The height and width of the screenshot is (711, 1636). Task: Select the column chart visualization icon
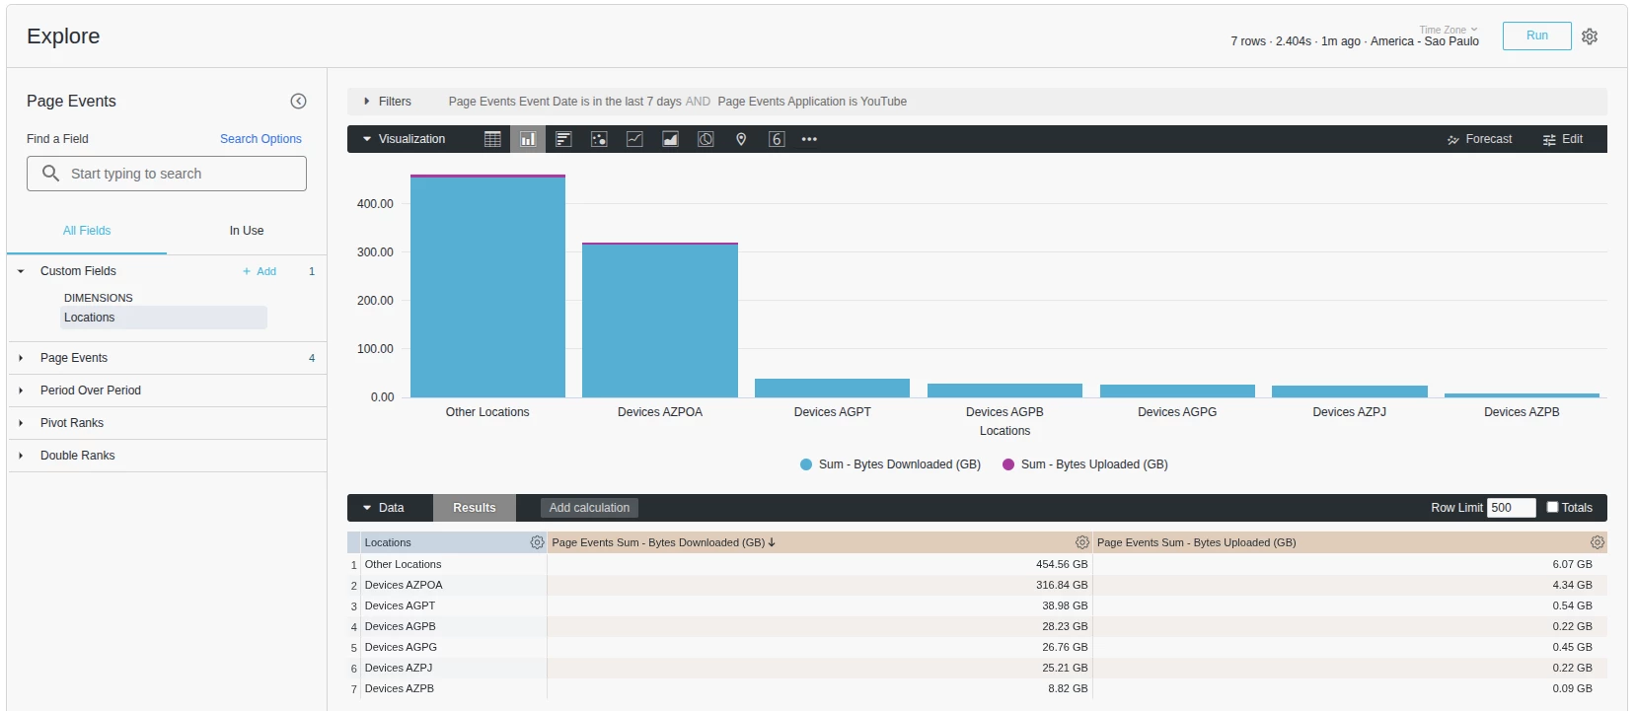point(528,139)
